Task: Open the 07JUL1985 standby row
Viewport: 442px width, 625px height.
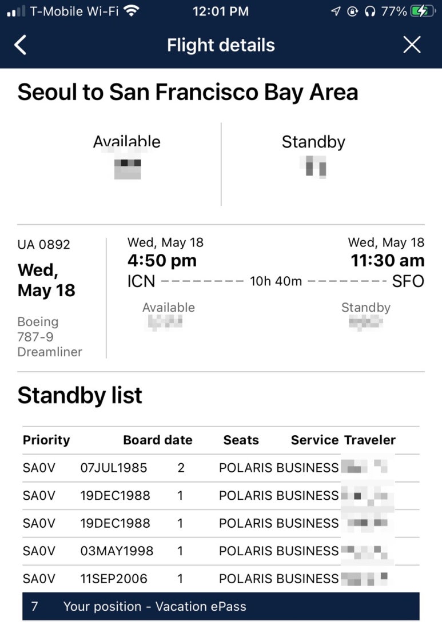Action: (221, 468)
